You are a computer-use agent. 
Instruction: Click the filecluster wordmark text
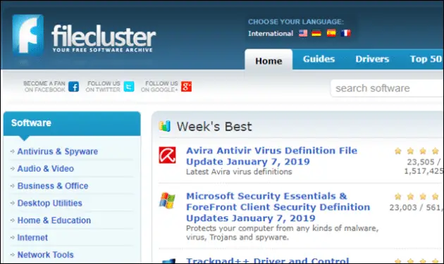pyautogui.click(x=104, y=36)
